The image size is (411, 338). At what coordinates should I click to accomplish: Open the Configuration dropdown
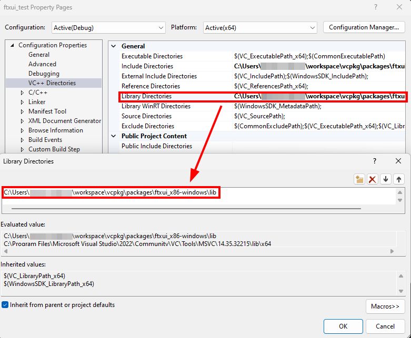point(108,27)
